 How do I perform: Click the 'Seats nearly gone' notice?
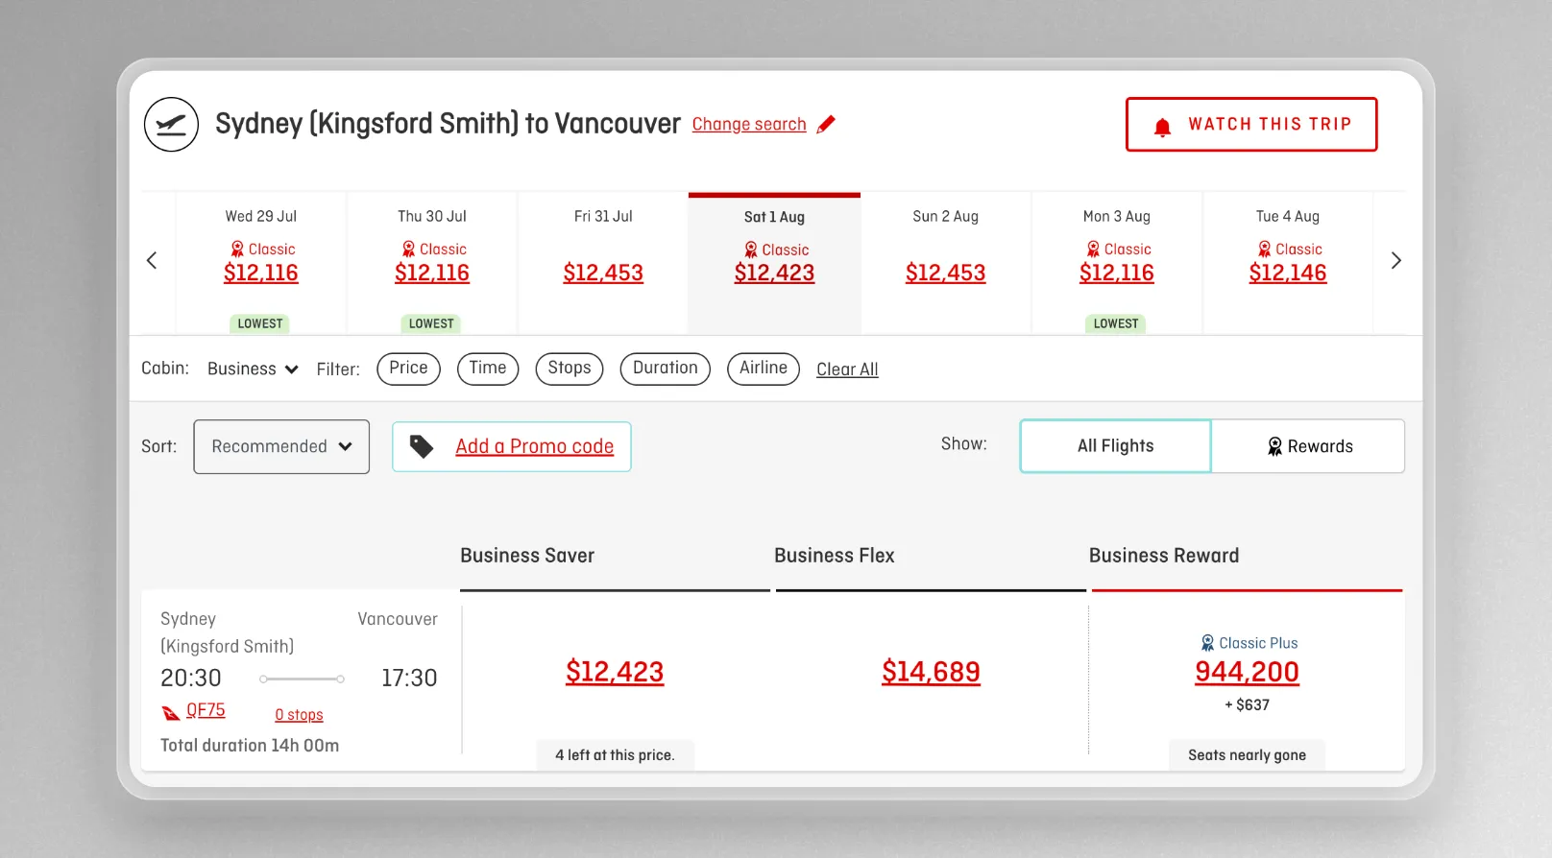point(1247,755)
